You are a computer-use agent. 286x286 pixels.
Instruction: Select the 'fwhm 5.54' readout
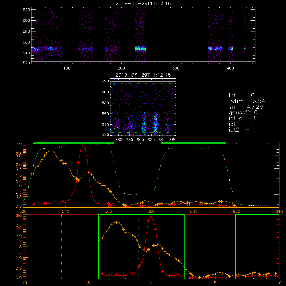[247, 101]
